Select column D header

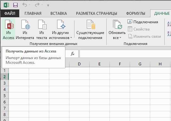pos(79,64)
